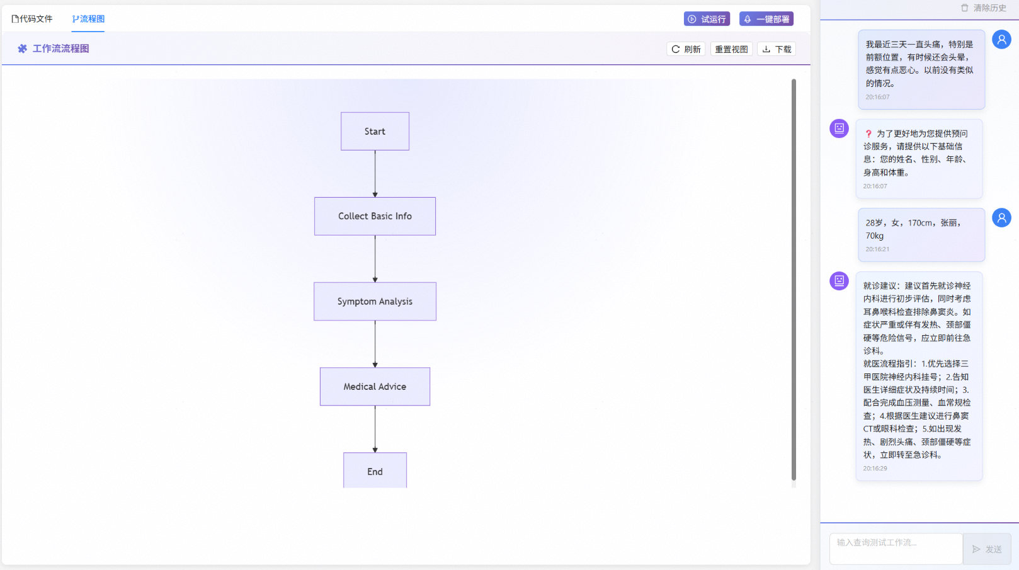Click the bot avatar next to basic info request
The width and height of the screenshot is (1019, 570).
point(839,128)
